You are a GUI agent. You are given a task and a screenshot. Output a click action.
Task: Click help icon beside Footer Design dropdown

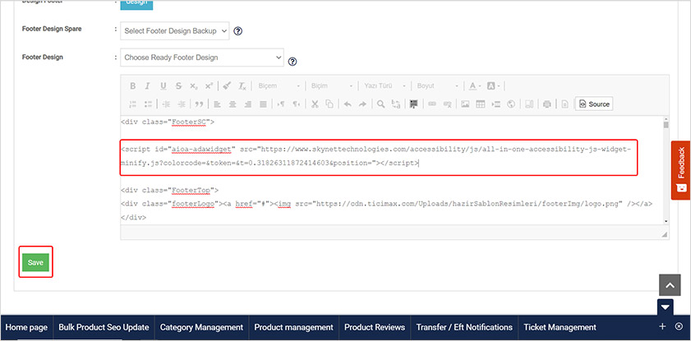coord(293,62)
